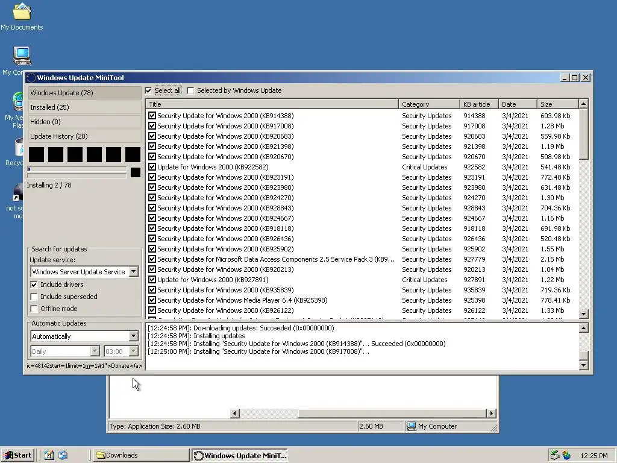Click the update list vertical scrollbar thumb
Viewport: 617px width, 463px height.
coord(583,134)
